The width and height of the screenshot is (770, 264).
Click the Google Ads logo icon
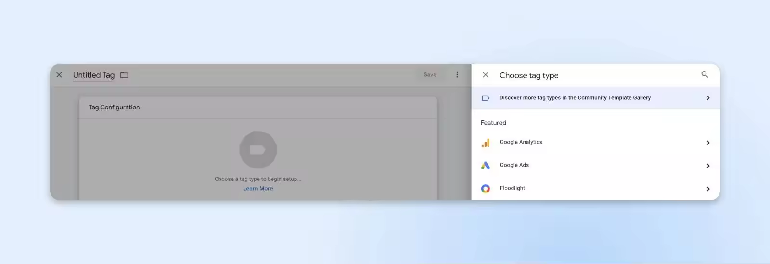(x=486, y=166)
